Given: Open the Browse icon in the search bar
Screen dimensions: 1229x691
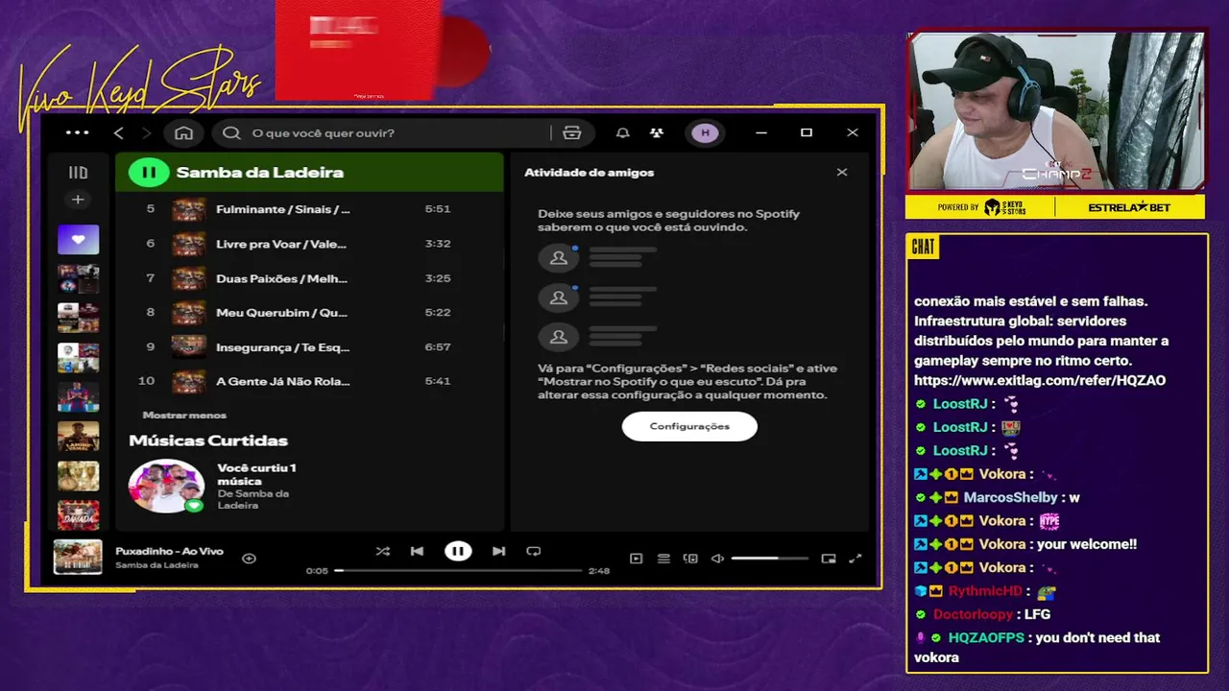Looking at the screenshot, I should click(x=572, y=132).
